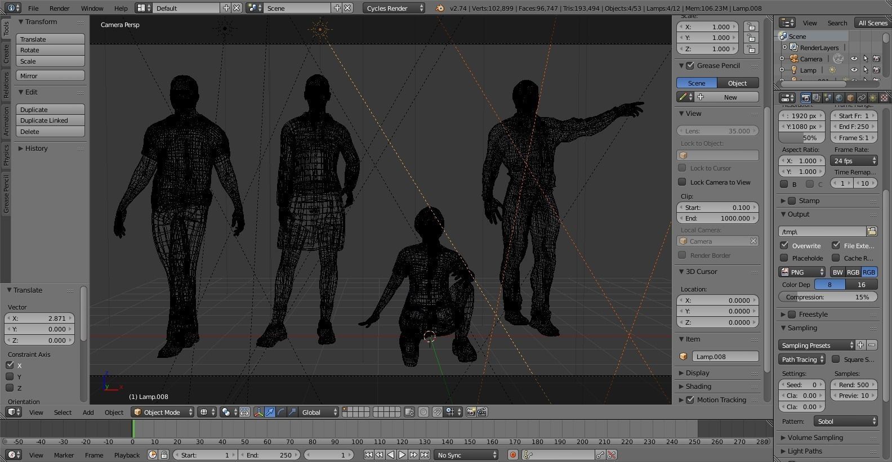
Task: Expand the History panel
Action: coord(36,149)
